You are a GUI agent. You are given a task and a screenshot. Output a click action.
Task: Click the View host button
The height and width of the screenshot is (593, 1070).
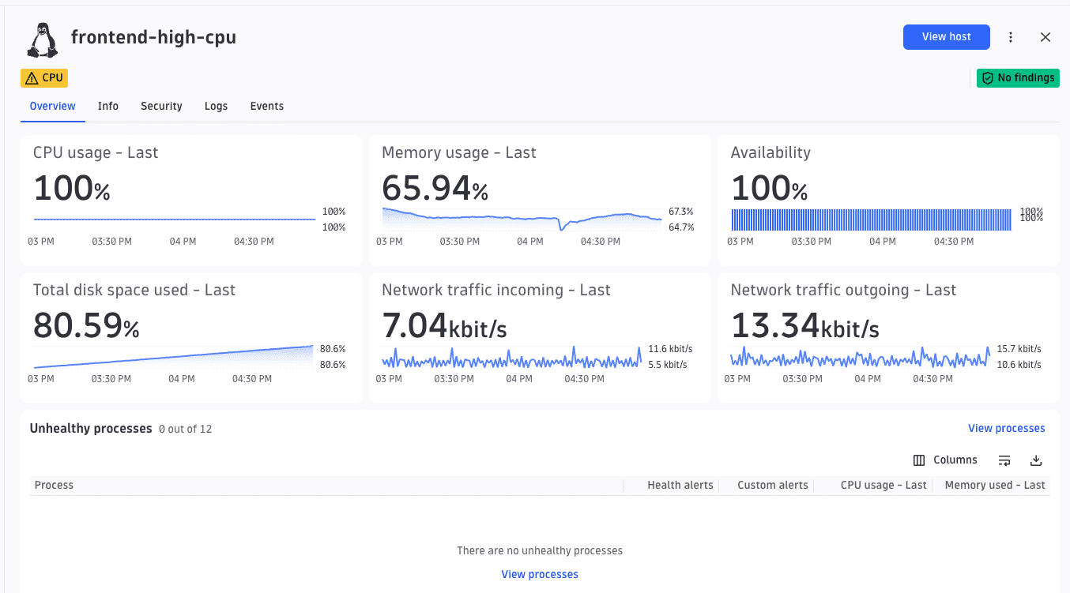tap(947, 37)
